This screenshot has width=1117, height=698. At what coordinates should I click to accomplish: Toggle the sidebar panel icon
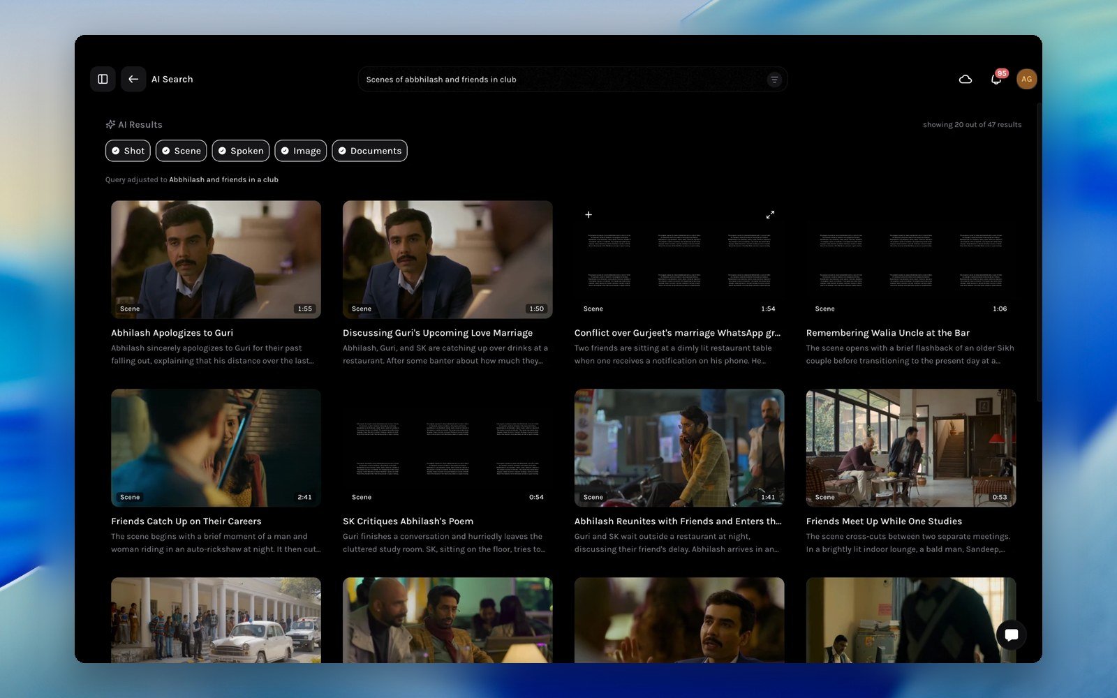click(103, 79)
